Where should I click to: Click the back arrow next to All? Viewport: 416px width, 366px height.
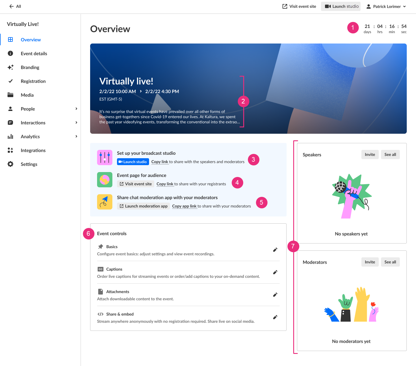(x=12, y=6)
